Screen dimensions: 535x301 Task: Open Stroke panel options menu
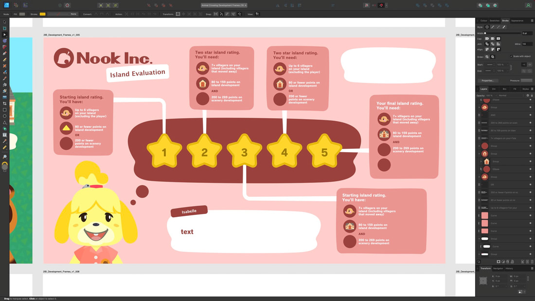pos(532,21)
